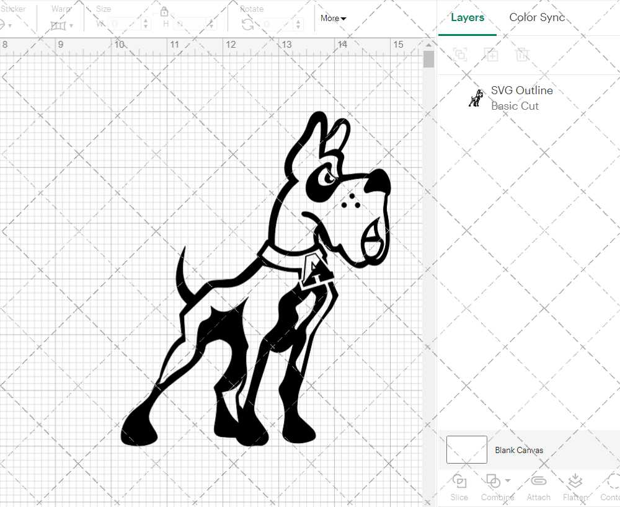Screen dimensions: 620x507
Task: Open the More dropdown
Action: click(x=333, y=19)
